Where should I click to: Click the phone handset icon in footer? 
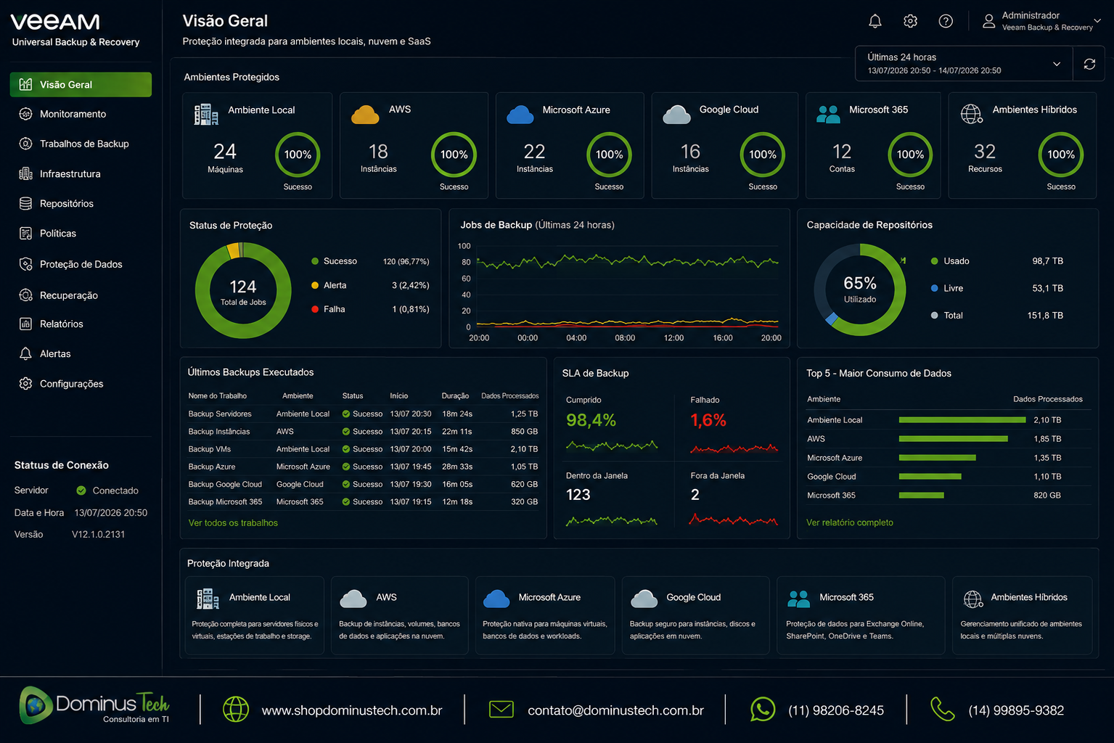[x=942, y=709]
